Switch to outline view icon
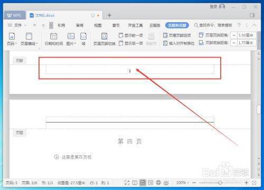Image resolution: width=264 pixels, height=190 pixels. [x=150, y=183]
